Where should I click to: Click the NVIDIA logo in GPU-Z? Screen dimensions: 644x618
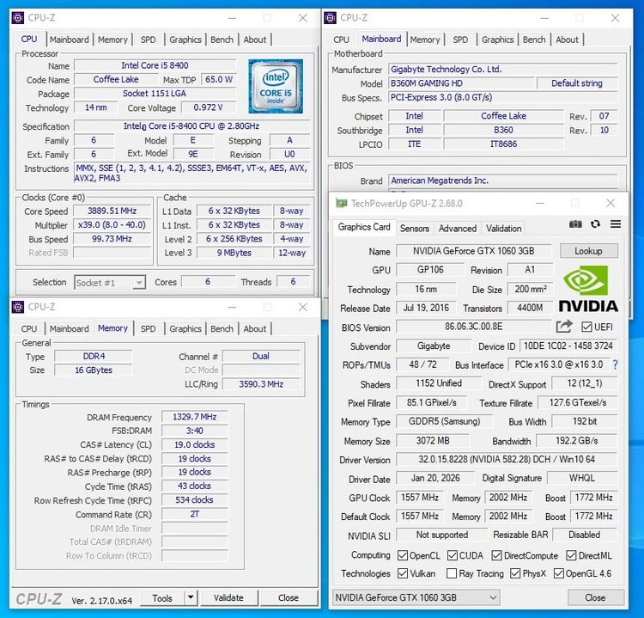click(x=588, y=289)
